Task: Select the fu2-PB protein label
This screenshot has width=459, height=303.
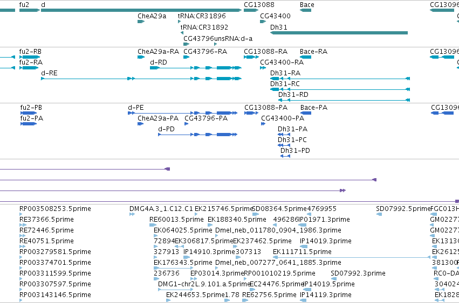Action: click(31, 108)
